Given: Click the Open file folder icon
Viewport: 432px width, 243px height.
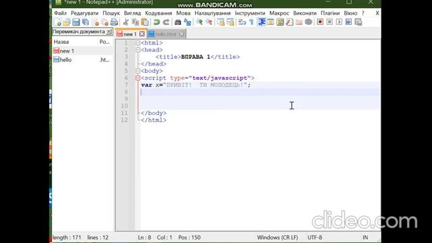Looking at the screenshot, I should (67, 22).
